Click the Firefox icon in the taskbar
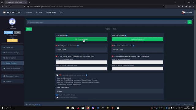Screen dimensions: 196x110 [88, 108]
